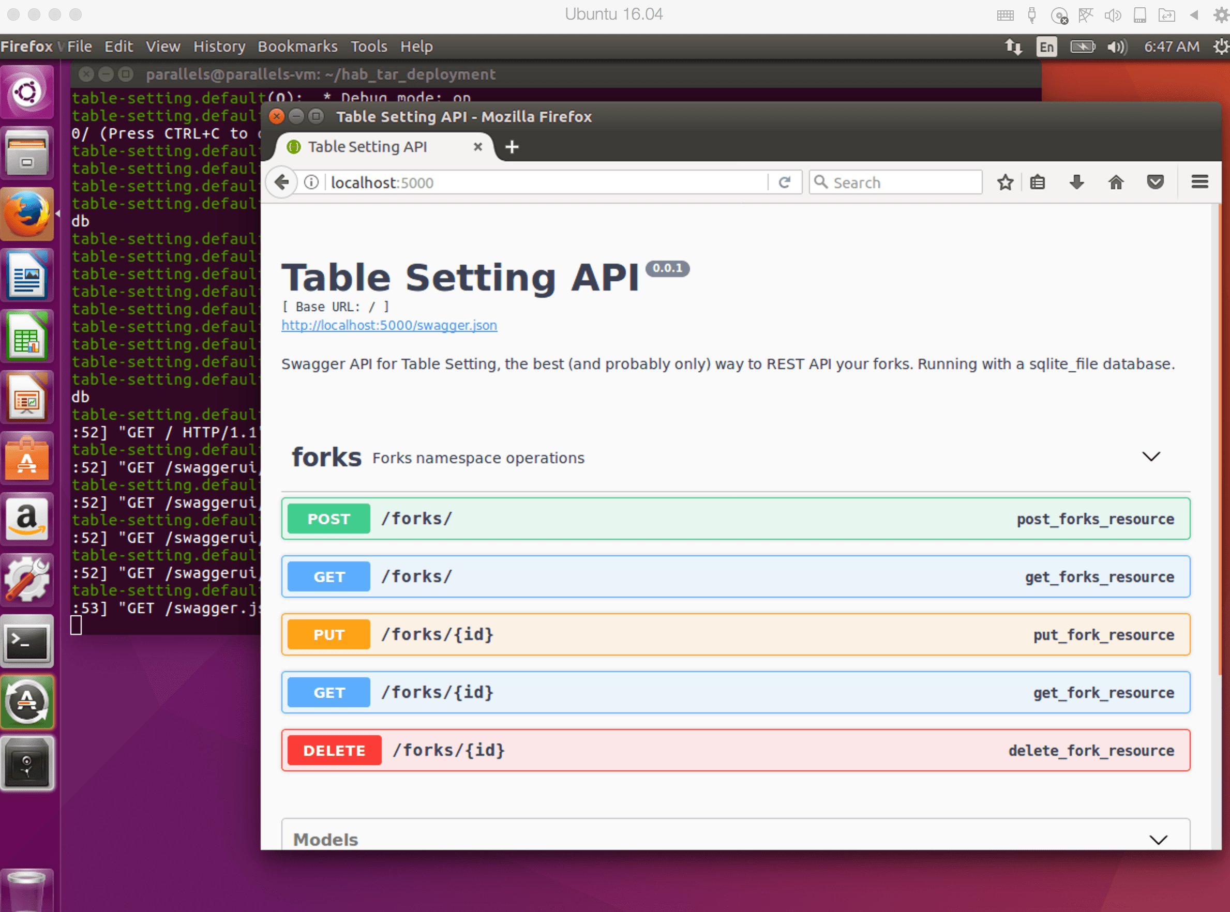Collapse the forks namespace section
This screenshot has height=912, width=1230.
click(x=1151, y=457)
